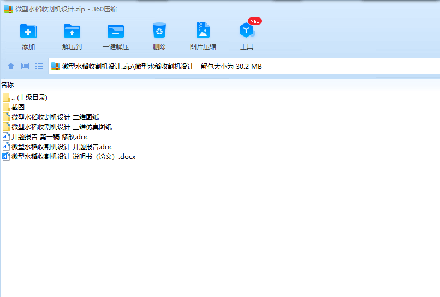Click the zip archive icon in the address bar
This screenshot has width=440, height=297.
pos(56,66)
